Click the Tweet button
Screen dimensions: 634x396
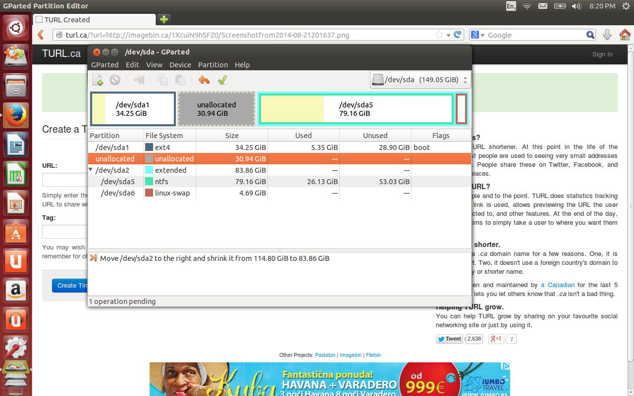(x=449, y=339)
